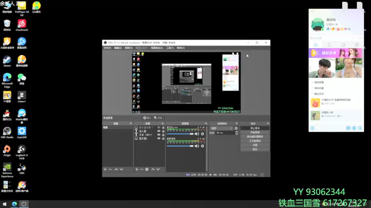Open 属性 button above the docks
Screen dimensions: 371x208
coord(147,118)
